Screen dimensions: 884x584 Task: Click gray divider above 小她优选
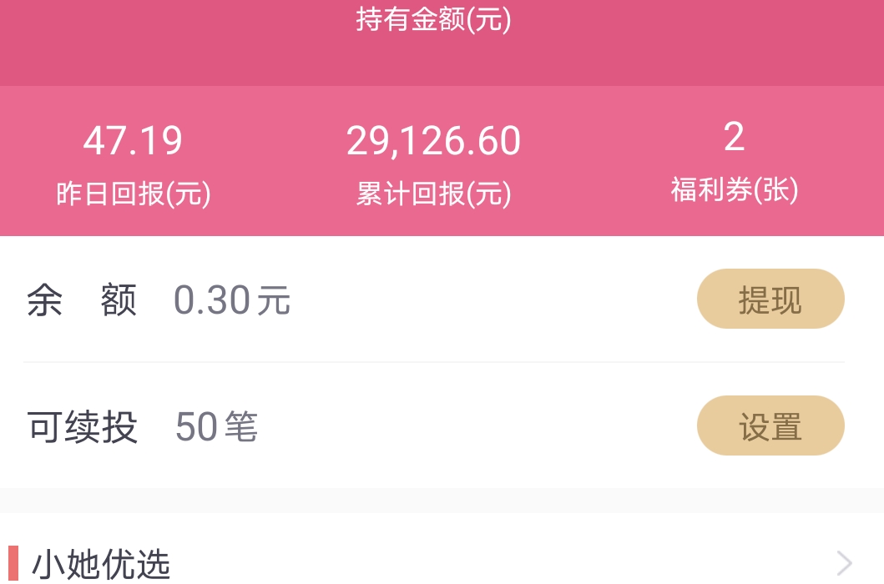tap(442, 501)
